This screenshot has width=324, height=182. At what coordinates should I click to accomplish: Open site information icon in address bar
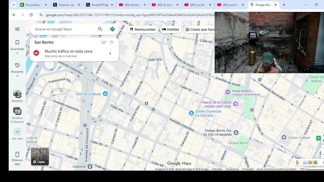(x=41, y=15)
